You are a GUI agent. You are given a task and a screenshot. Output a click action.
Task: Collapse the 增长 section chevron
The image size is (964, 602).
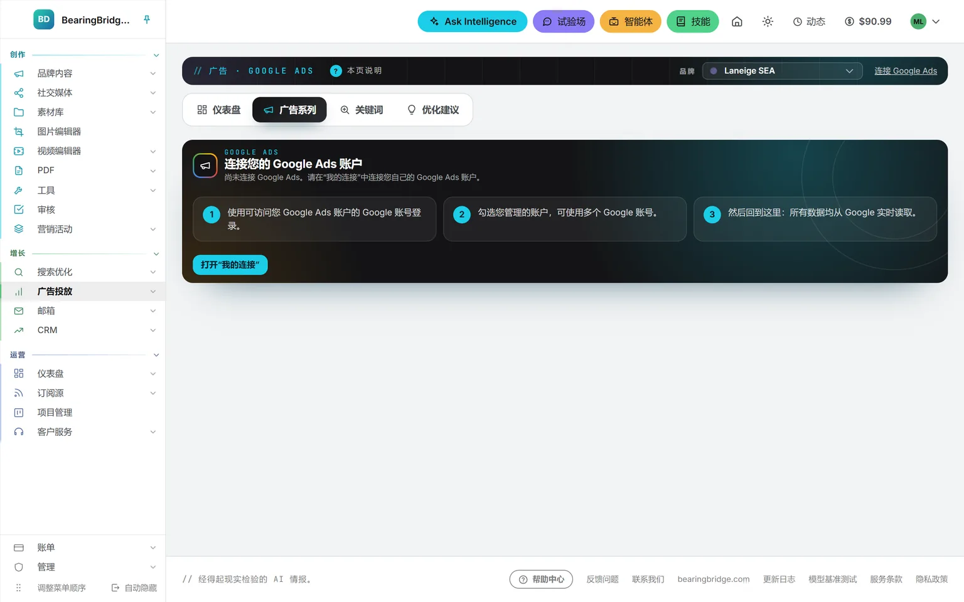click(x=156, y=254)
